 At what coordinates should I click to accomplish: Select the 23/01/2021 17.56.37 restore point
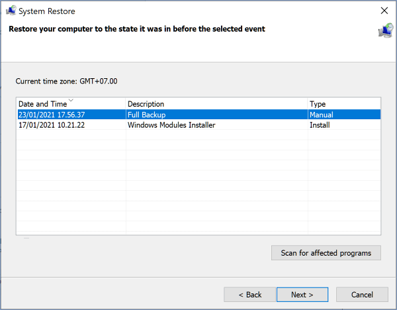(199, 115)
